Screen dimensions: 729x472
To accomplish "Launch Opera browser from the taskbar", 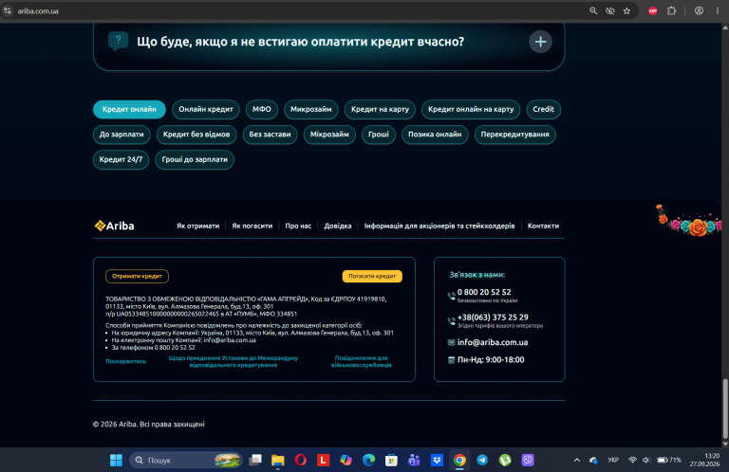I will click(x=300, y=460).
